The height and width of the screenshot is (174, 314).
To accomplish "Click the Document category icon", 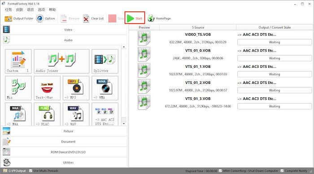I will 6,142.
